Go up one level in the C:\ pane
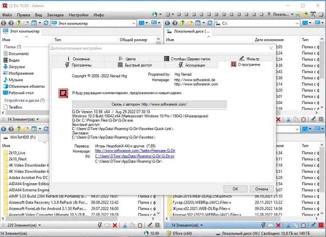This screenshot has width=326, height=237. coord(182,23)
